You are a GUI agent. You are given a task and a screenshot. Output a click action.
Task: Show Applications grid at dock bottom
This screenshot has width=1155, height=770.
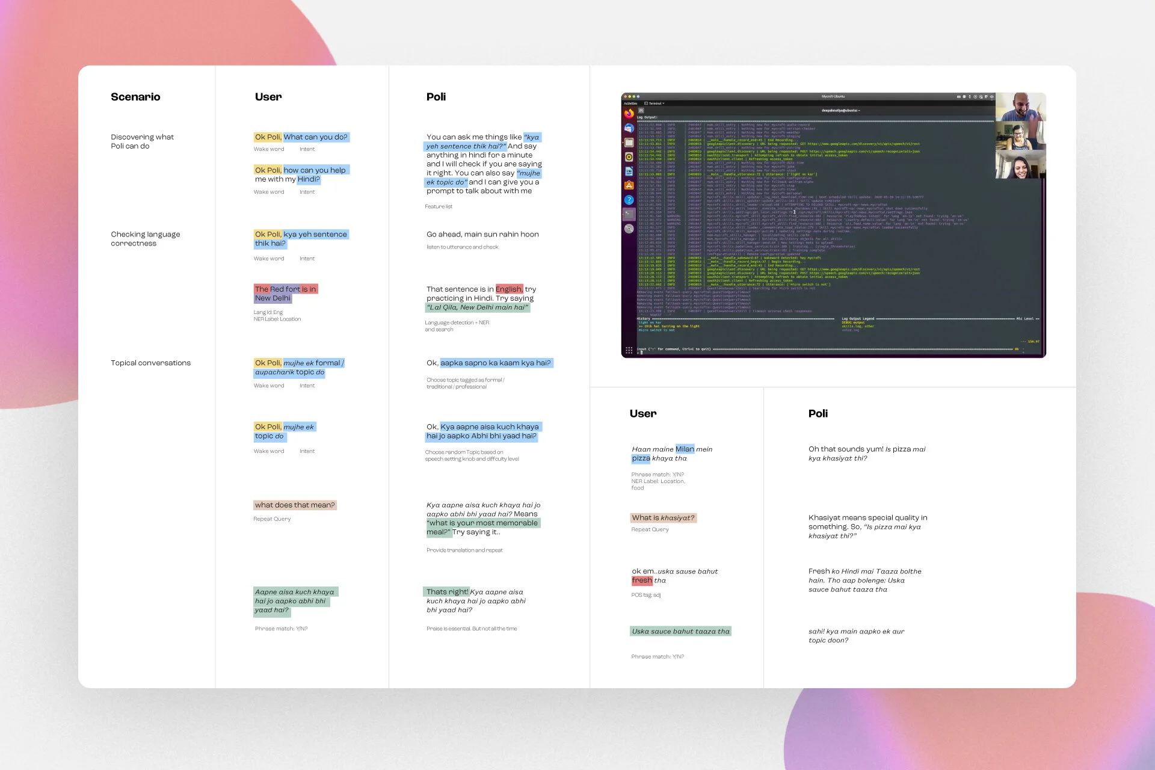coord(629,350)
